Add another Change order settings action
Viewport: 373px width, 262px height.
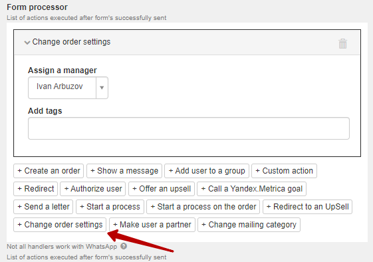click(60, 225)
